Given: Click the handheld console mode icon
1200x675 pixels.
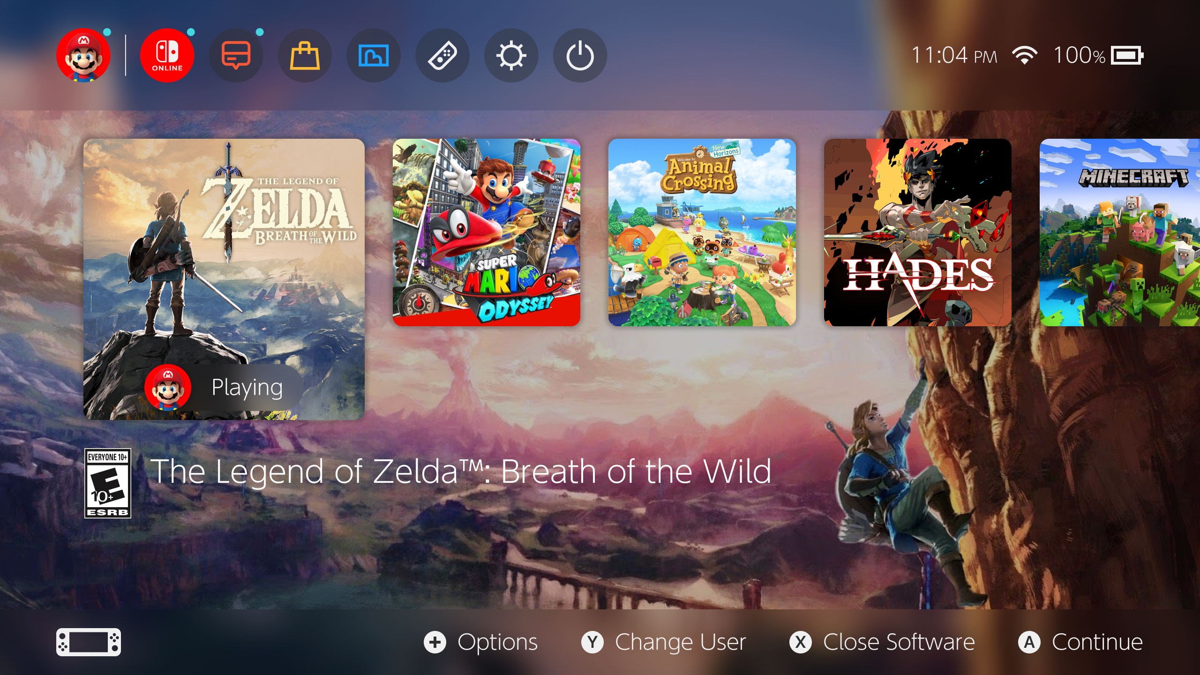Looking at the screenshot, I should tap(89, 642).
